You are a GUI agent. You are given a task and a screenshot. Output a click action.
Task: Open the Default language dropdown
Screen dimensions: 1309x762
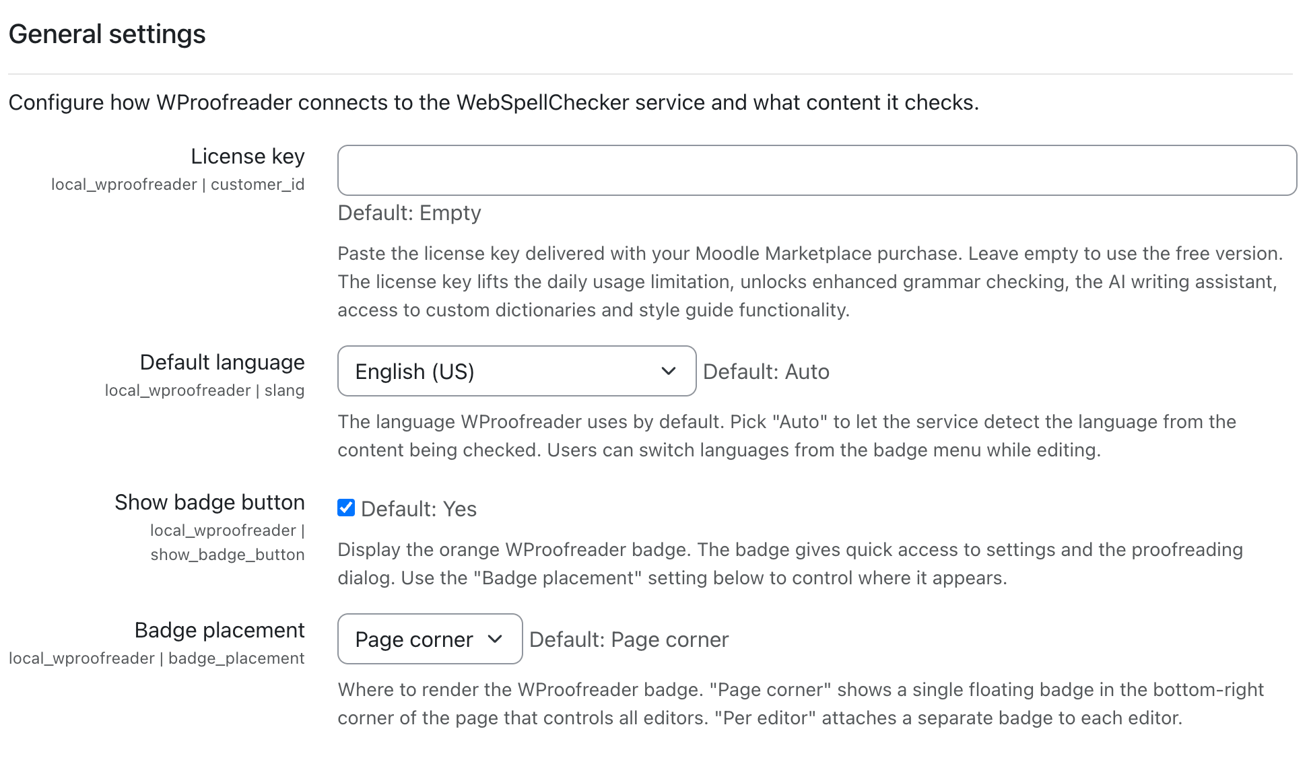click(x=516, y=371)
